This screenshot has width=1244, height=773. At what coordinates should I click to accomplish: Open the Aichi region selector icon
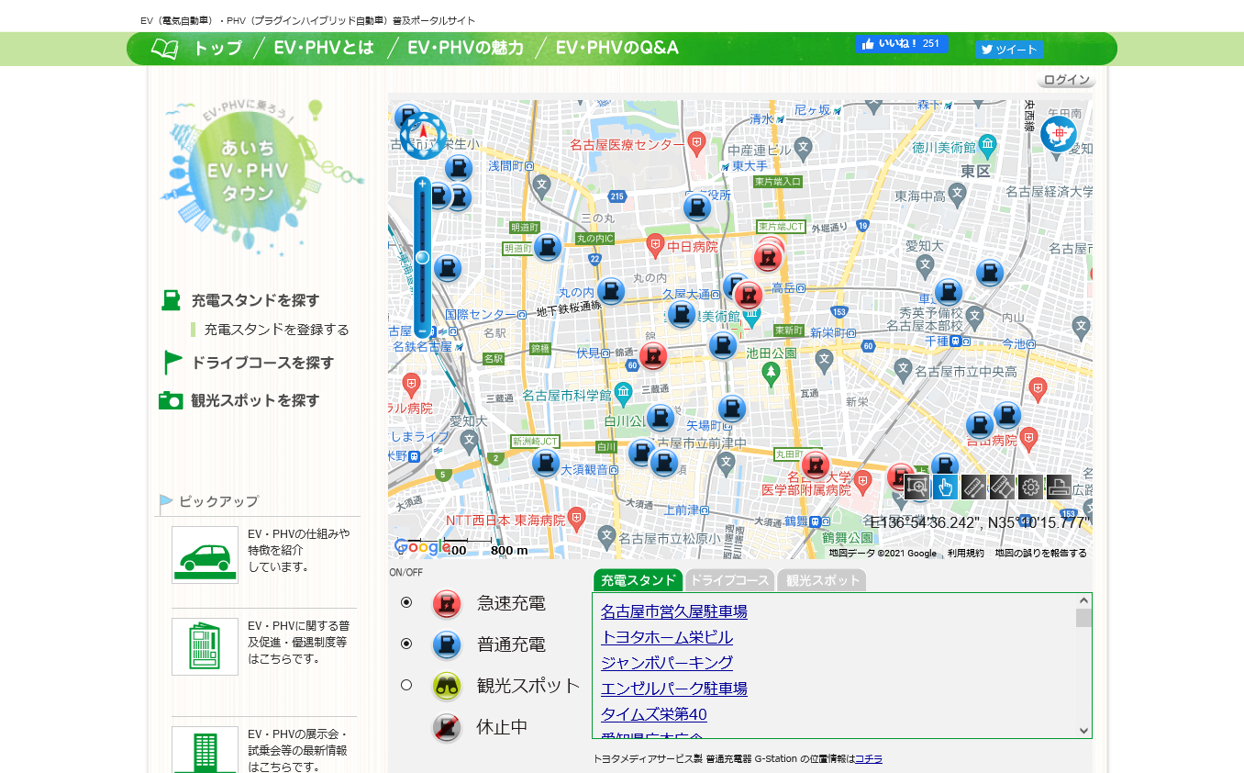click(1059, 134)
